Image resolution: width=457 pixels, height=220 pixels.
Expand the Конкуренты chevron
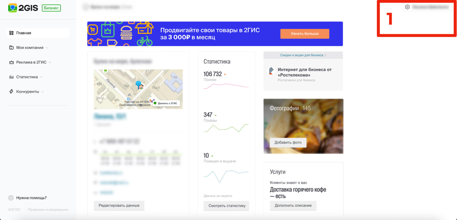43,92
